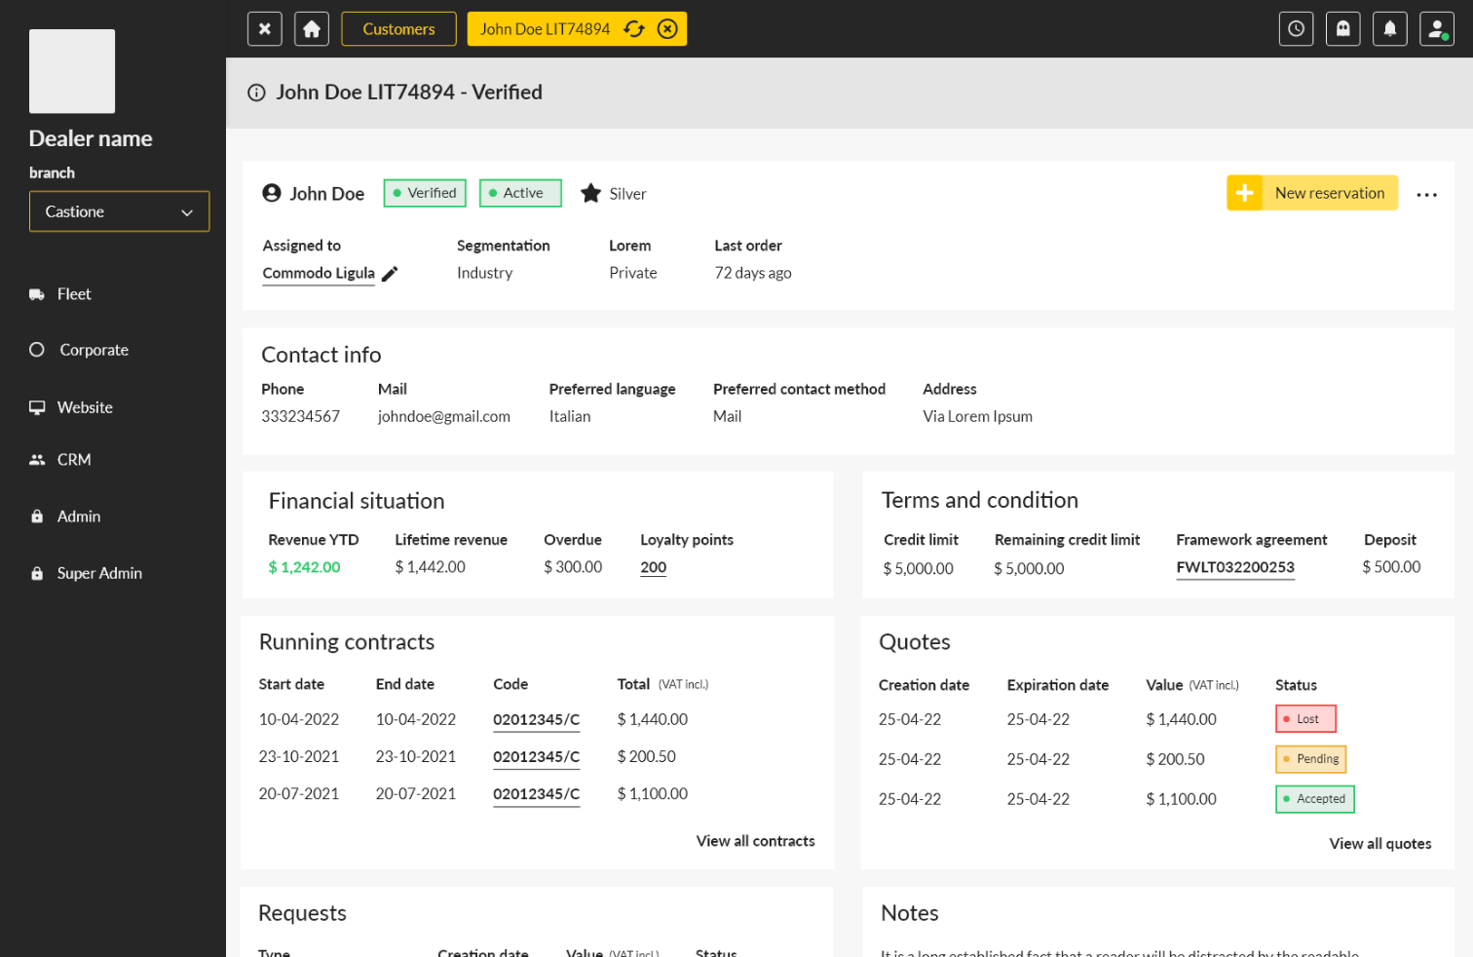Edit Assigned to with the pencil icon
Screen dimensions: 1473x957
pos(389,274)
